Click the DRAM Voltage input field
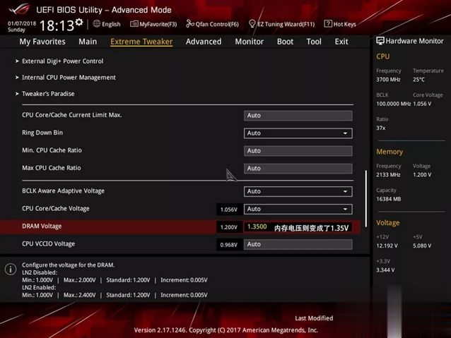 tap(257, 227)
